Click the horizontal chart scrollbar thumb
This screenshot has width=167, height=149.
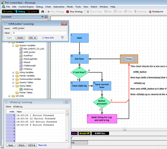coord(125,129)
